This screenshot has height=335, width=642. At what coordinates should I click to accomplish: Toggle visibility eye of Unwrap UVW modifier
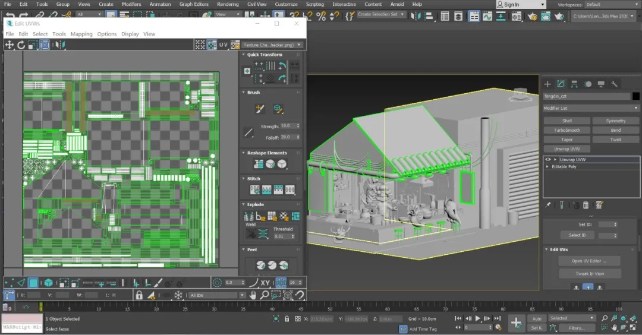pyautogui.click(x=548, y=160)
